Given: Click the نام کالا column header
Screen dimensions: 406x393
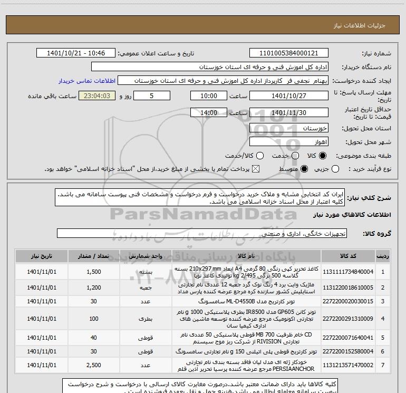Looking at the screenshot, I should coord(246,256).
